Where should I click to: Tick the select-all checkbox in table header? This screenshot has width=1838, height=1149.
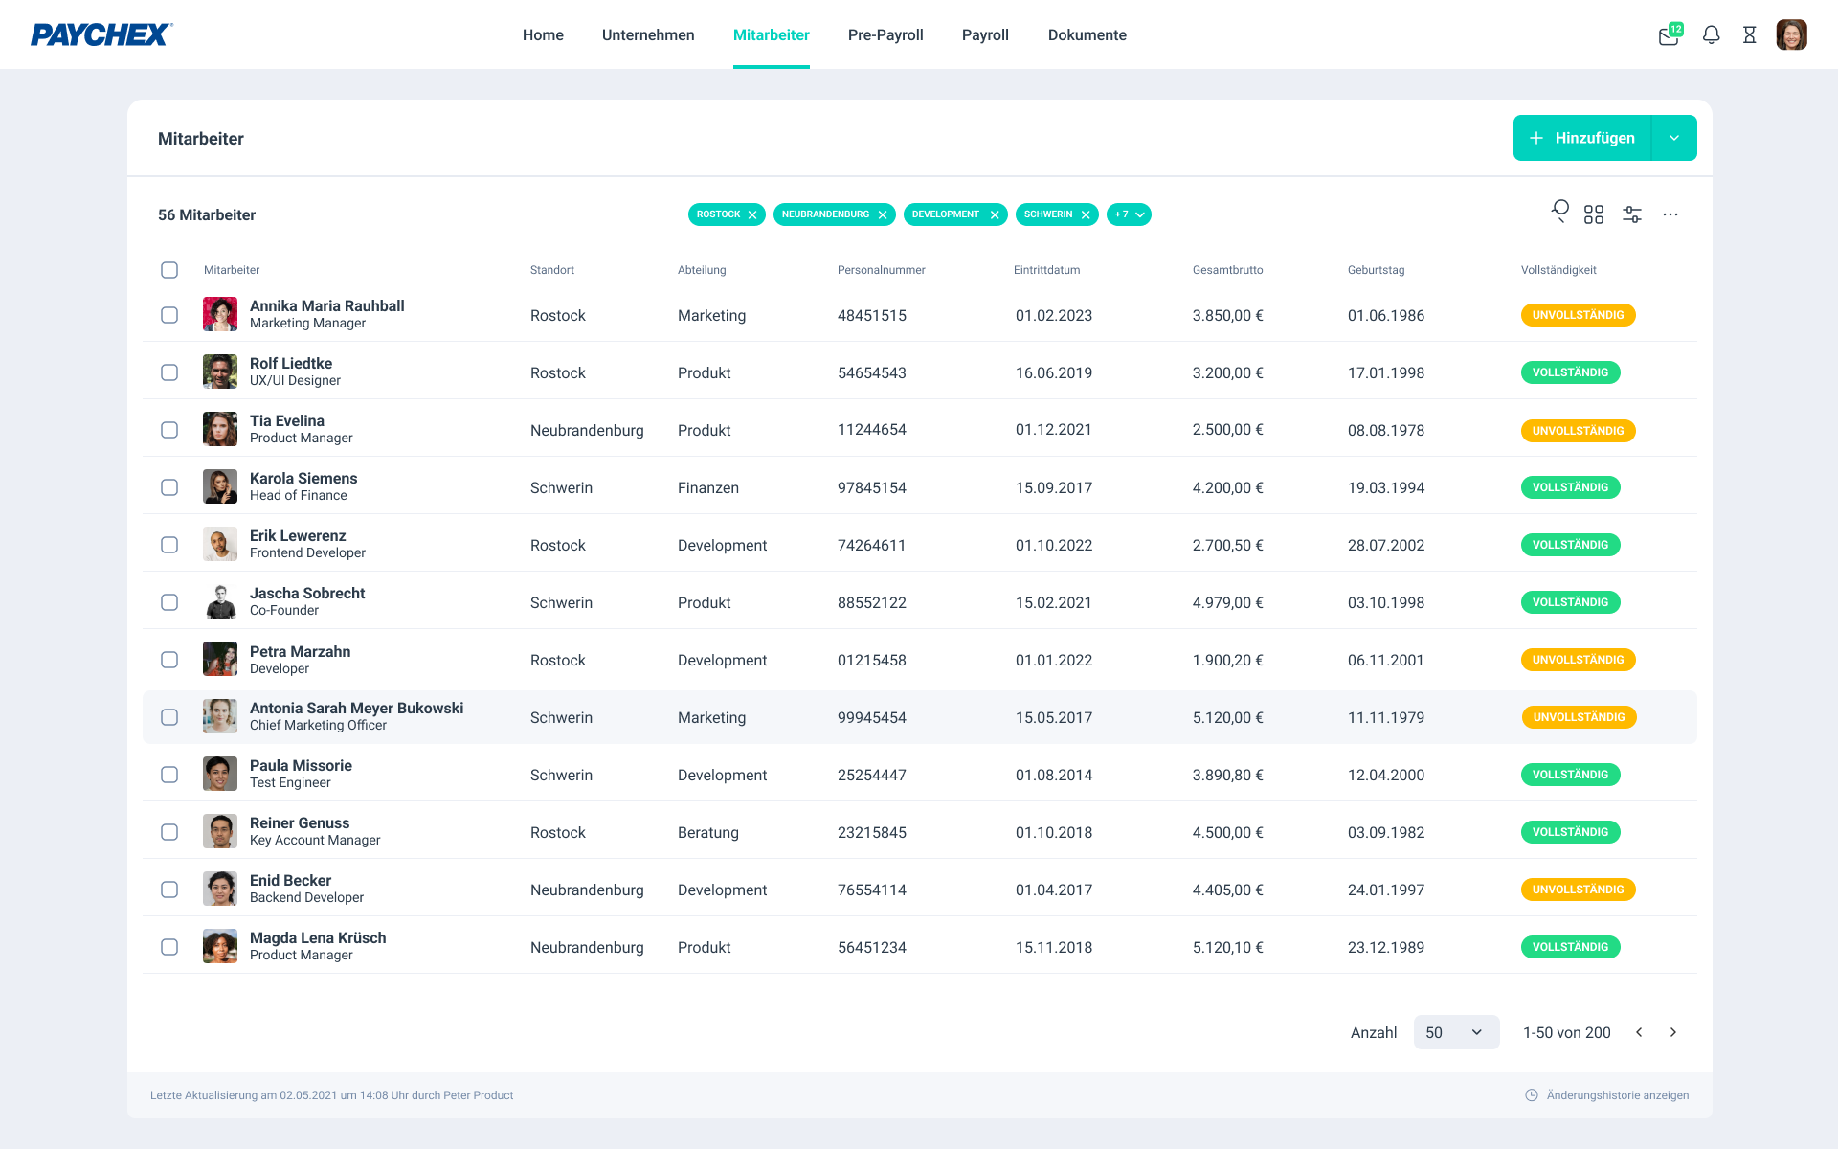click(x=169, y=270)
